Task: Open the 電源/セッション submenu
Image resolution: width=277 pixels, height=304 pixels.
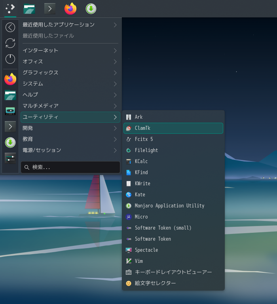Action: tap(70, 150)
